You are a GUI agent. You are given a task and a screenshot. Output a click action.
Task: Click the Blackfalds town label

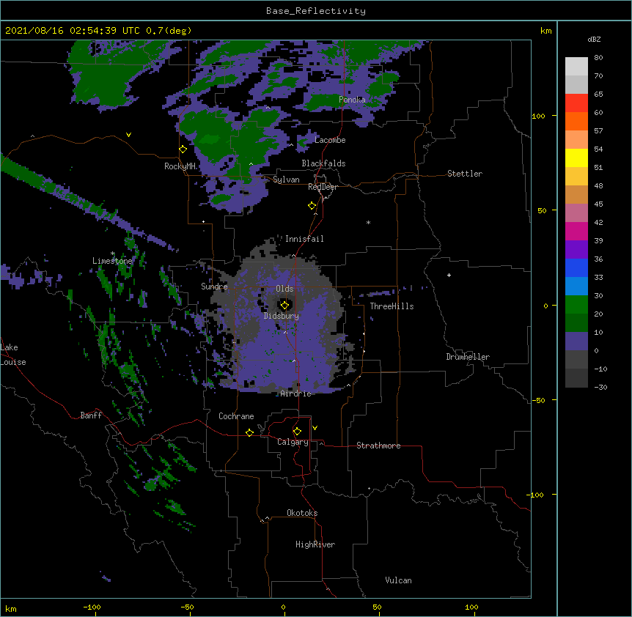323,163
